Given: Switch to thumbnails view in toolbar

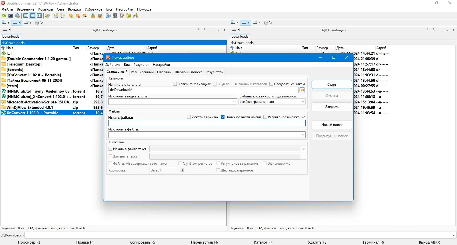Looking at the screenshot, I should pos(39,16).
